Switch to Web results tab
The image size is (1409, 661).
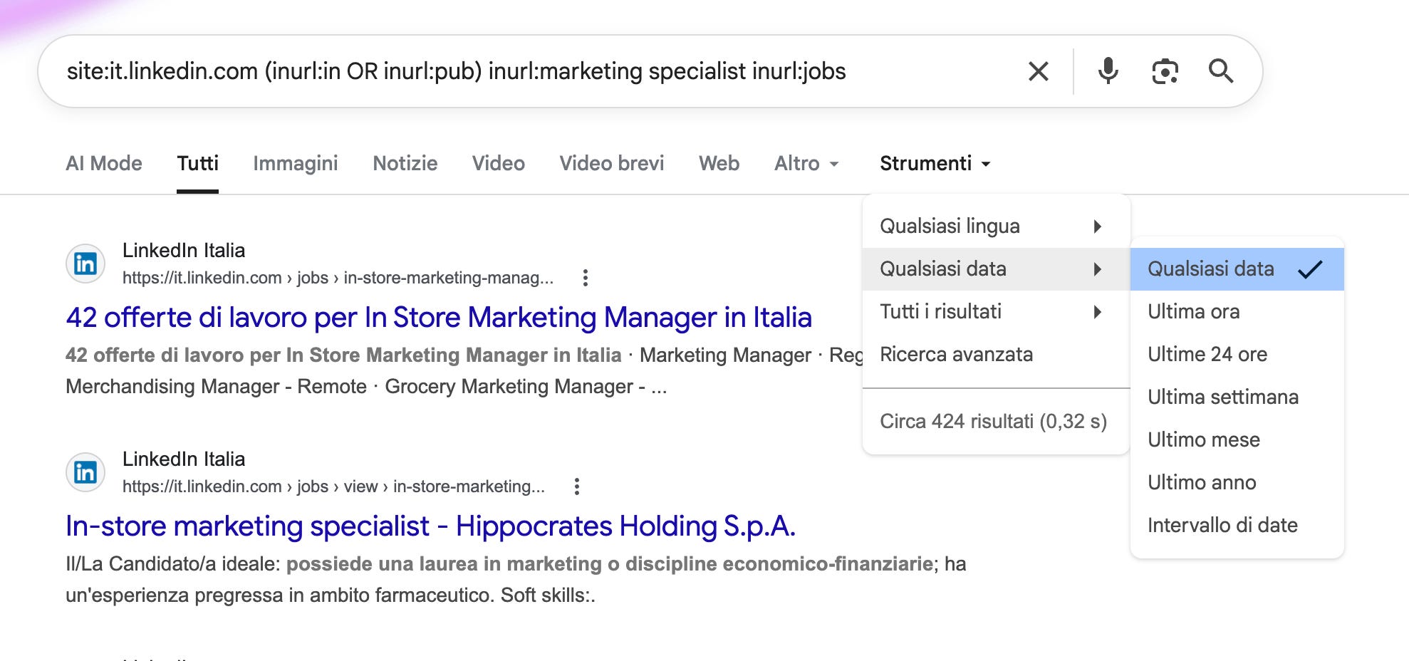click(x=719, y=163)
